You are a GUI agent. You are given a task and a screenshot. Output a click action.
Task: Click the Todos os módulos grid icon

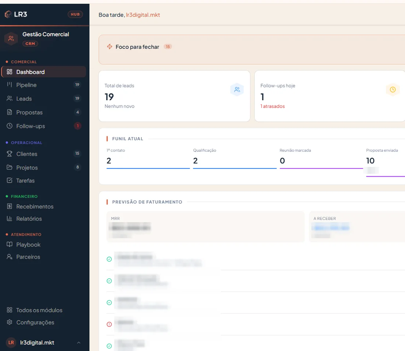[x=10, y=310]
